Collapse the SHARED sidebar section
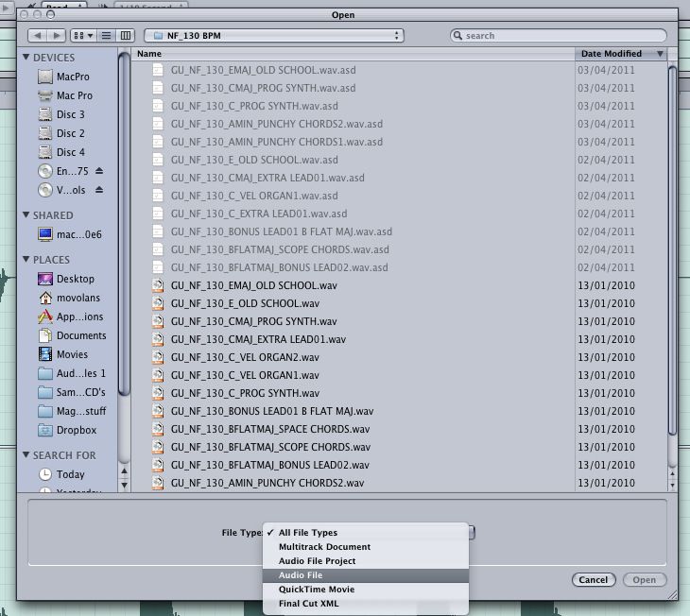Screen dimensions: 690x616 [26, 214]
